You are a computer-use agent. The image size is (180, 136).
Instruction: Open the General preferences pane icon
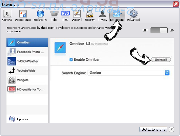pos(7,14)
